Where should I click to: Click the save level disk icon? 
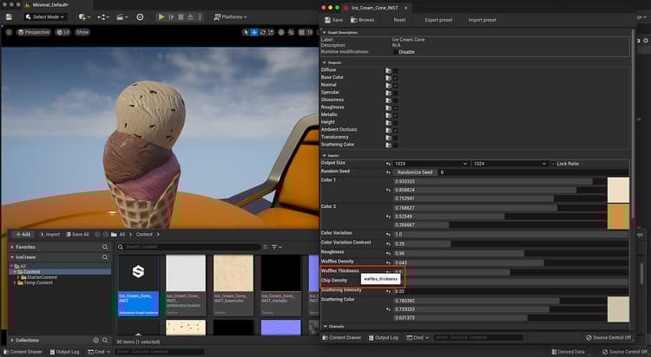(9, 16)
